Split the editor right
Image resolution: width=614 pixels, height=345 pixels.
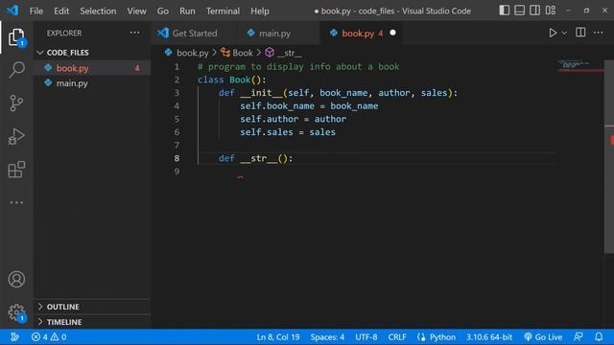click(x=580, y=33)
